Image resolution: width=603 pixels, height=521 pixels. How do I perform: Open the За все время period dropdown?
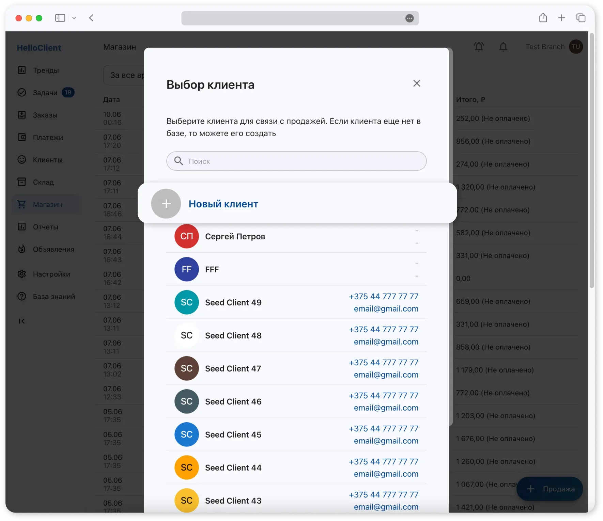tap(124, 75)
